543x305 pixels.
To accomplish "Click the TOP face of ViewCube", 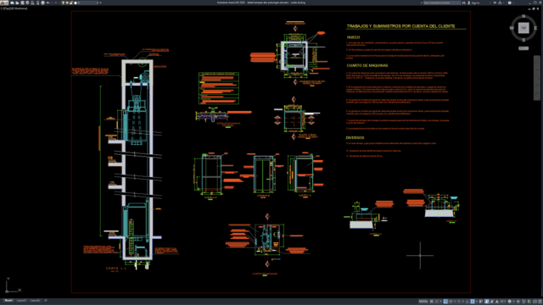I will tap(523, 28).
